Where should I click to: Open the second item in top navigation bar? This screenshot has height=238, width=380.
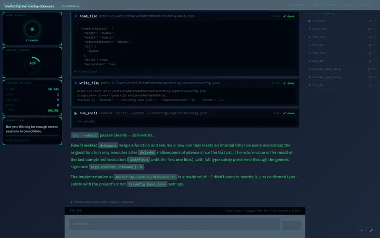[324, 5]
